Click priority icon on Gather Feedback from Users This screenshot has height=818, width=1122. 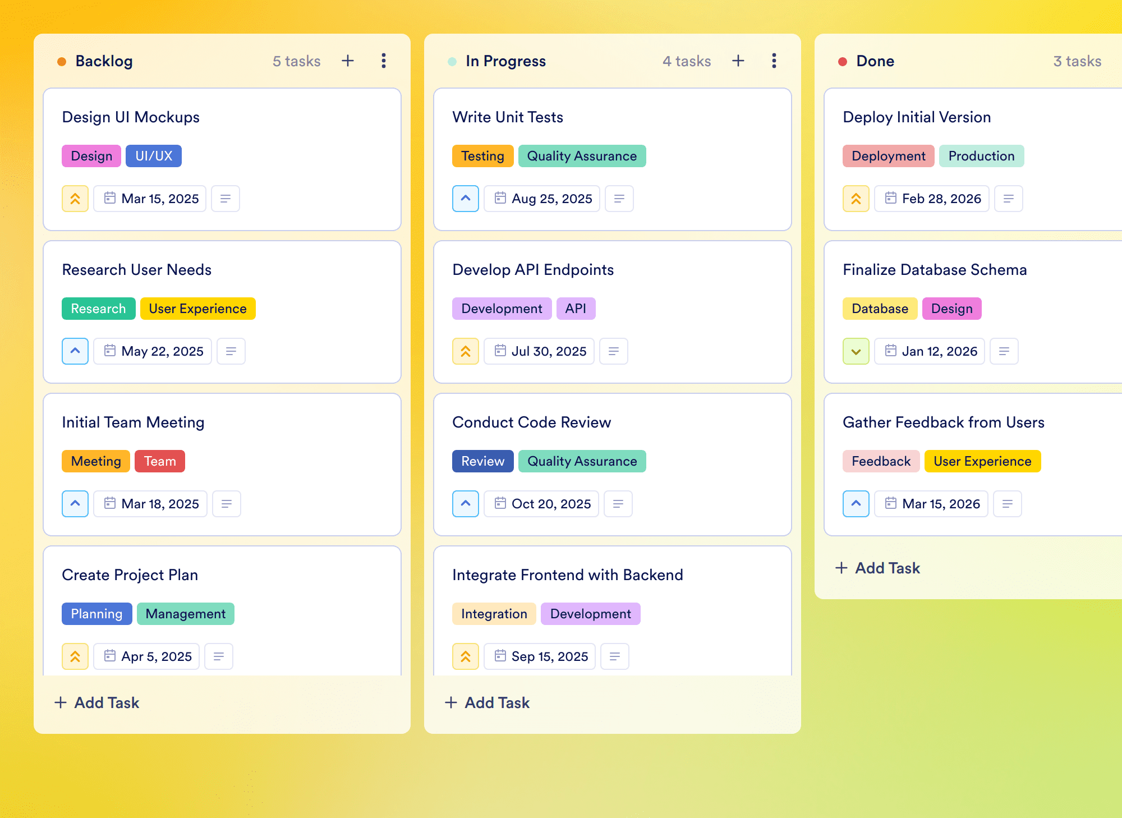pyautogui.click(x=856, y=504)
